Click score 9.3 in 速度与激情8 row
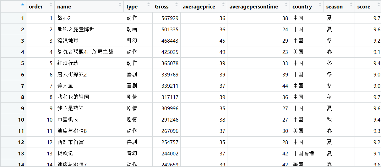Viewport: 381px width, 167px height. 377,131
